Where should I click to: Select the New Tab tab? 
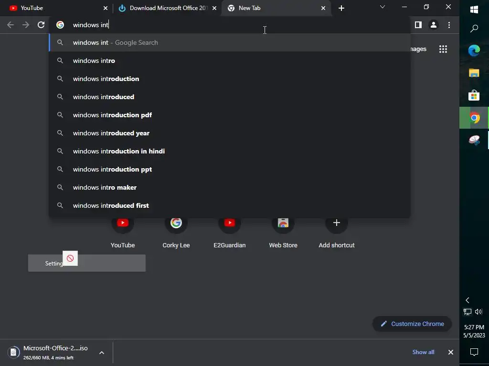(276, 8)
